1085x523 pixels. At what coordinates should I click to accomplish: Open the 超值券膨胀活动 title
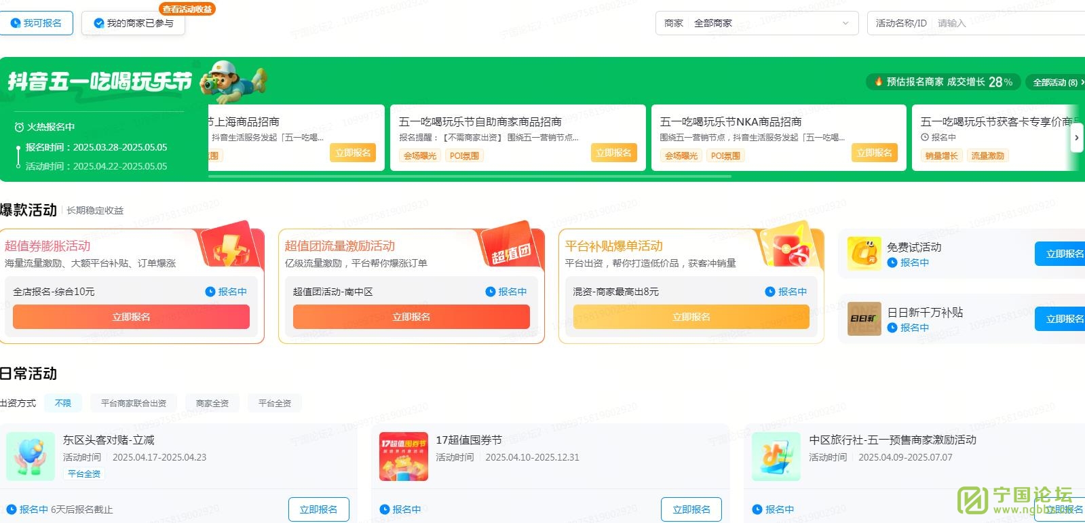click(47, 246)
